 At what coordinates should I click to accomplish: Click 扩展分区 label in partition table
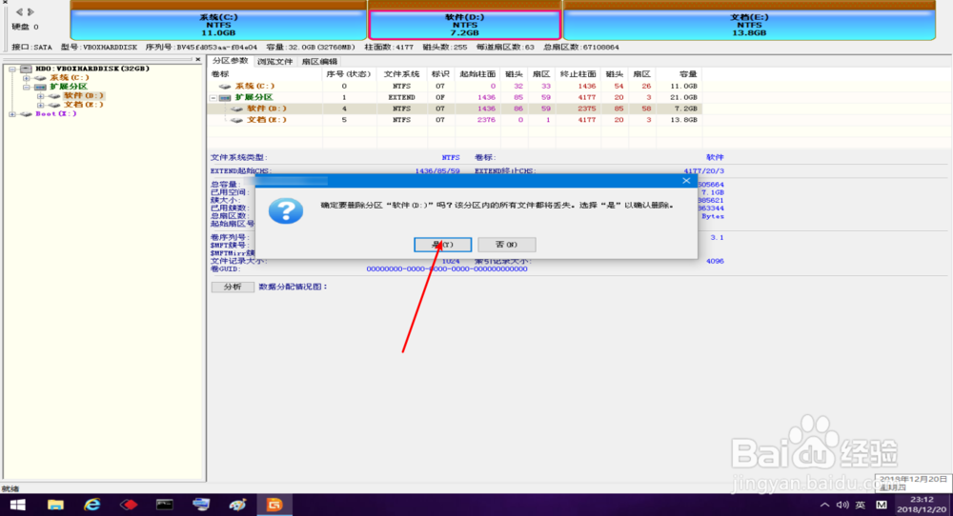click(254, 97)
